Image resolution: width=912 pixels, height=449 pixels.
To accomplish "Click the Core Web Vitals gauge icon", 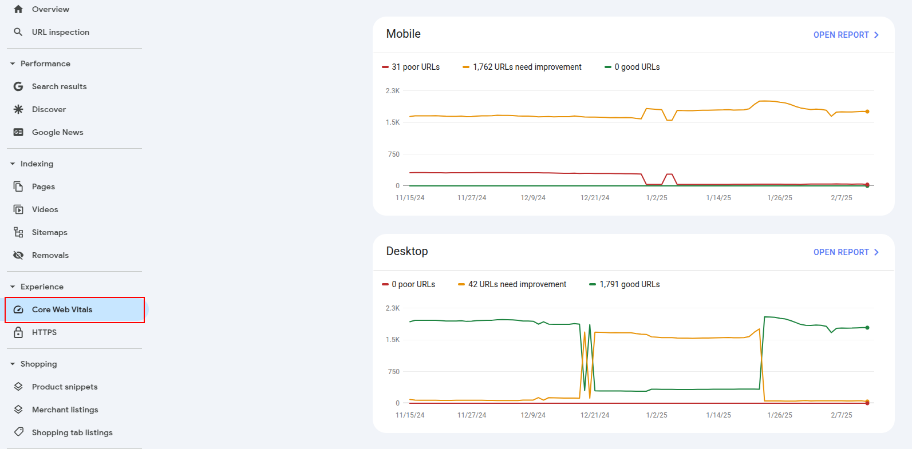I will (x=18, y=309).
